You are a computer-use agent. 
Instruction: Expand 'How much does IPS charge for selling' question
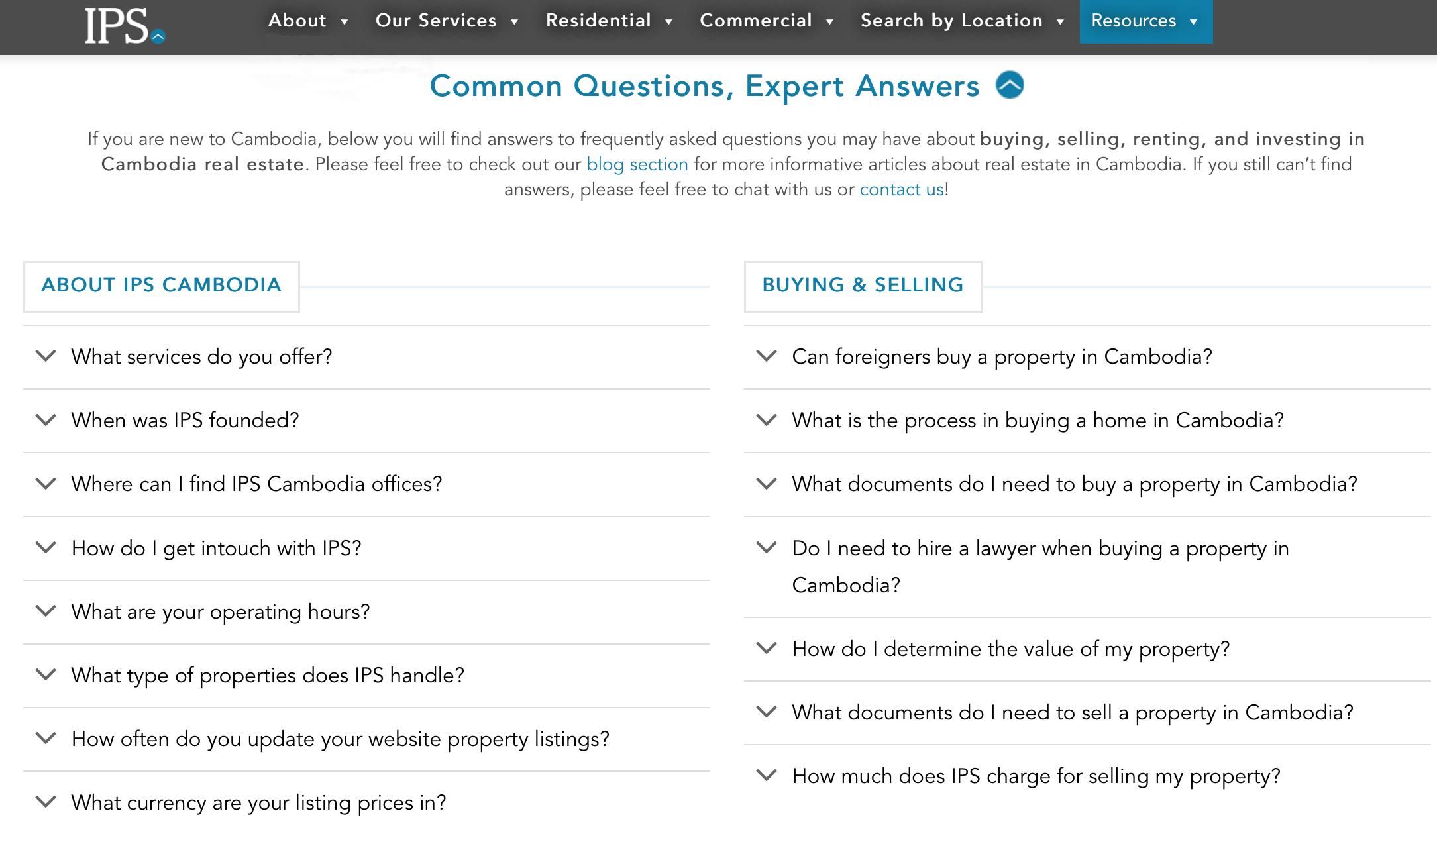[1036, 776]
